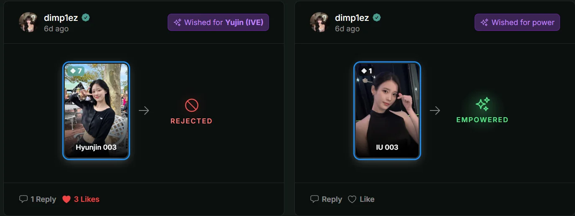575x216 pixels.
Task: Click the sparkle icon in the Wished for Yujin badge
Action: click(x=177, y=23)
